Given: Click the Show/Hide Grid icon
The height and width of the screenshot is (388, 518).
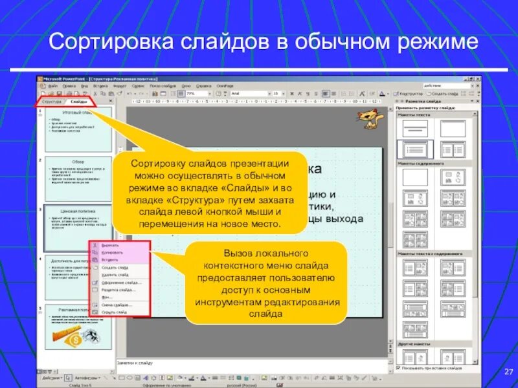Looking at the screenshot, I should click(181, 94).
